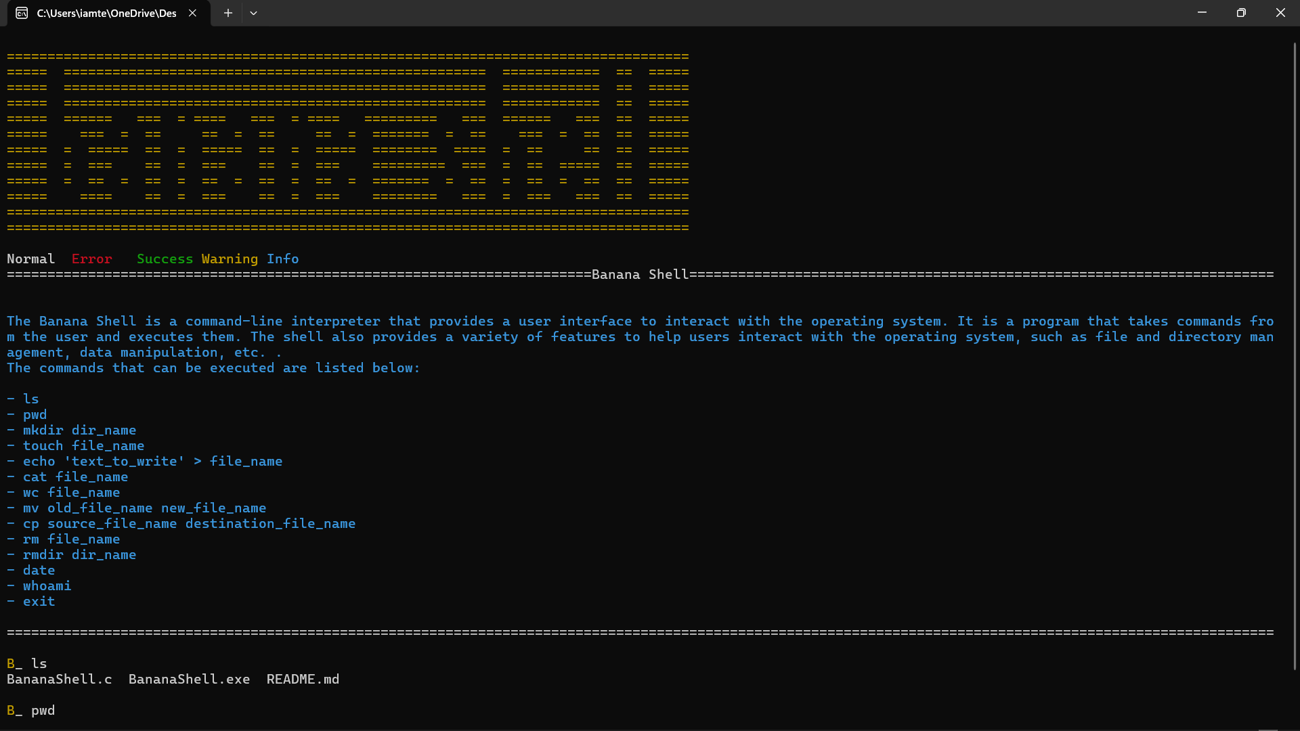Click the red Error sample text

point(92,259)
